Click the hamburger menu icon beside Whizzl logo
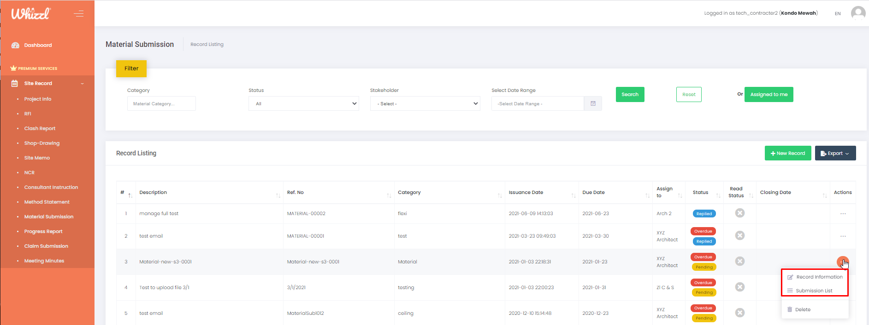The image size is (869, 325). click(79, 14)
